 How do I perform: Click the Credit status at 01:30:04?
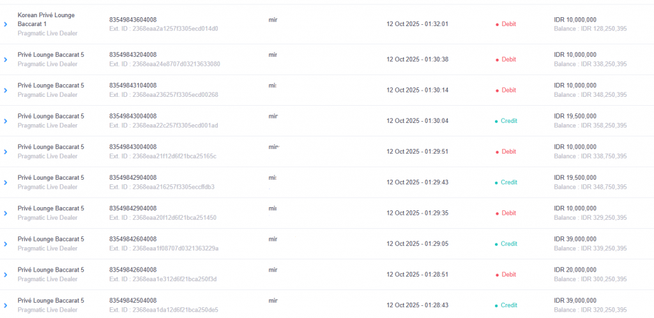point(508,121)
